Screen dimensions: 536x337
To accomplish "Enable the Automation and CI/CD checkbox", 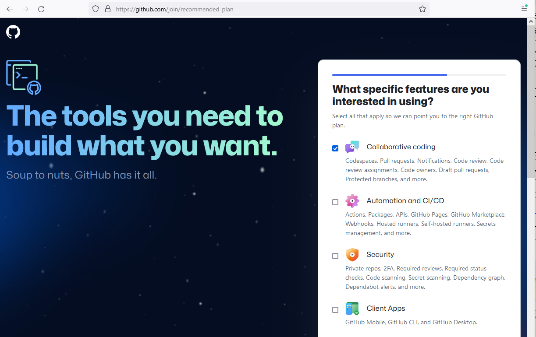I will [x=335, y=202].
